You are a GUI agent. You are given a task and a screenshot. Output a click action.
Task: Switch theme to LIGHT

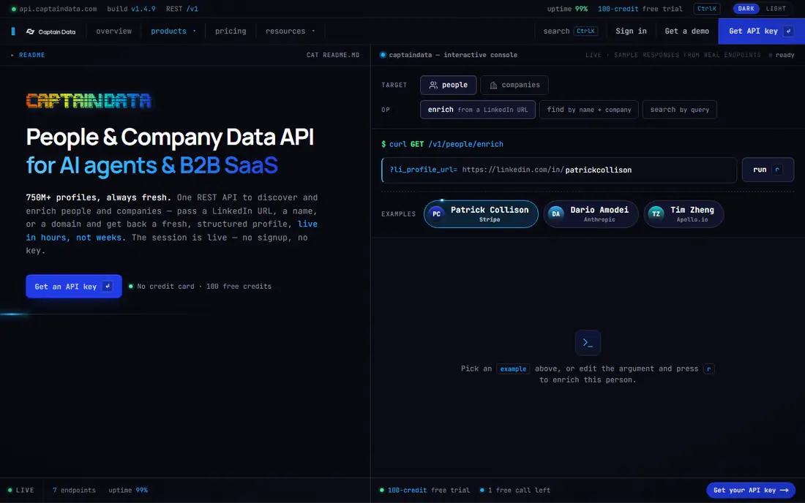(776, 9)
